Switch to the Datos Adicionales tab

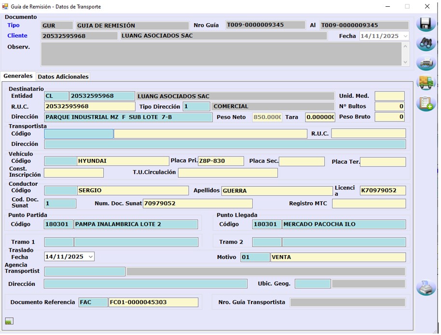[x=63, y=77]
